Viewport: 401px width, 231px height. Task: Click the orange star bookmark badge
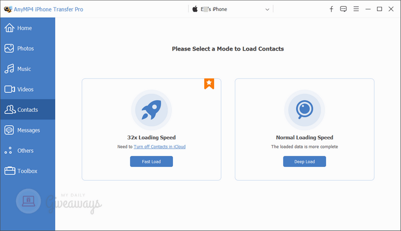(209, 84)
